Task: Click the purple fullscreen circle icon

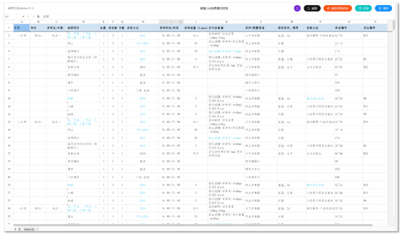Action: [x=297, y=8]
